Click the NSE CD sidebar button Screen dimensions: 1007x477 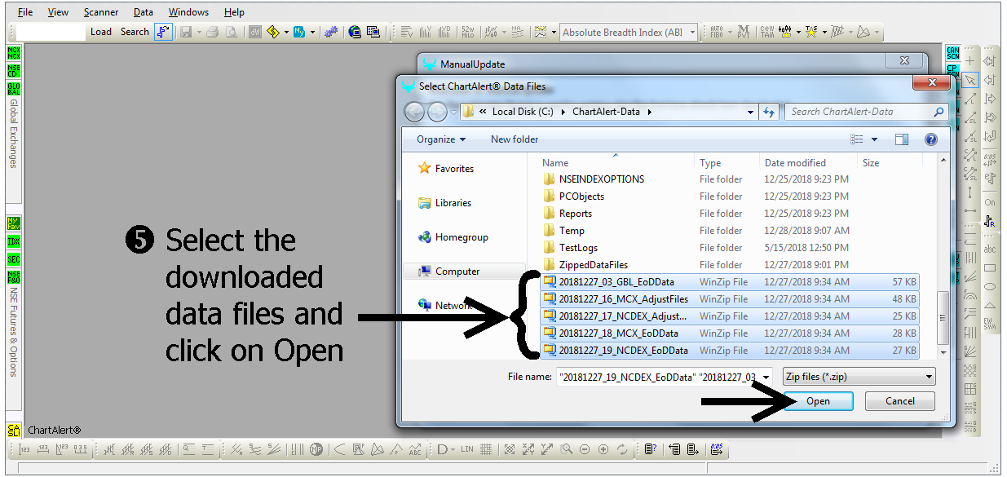pyautogui.click(x=14, y=71)
